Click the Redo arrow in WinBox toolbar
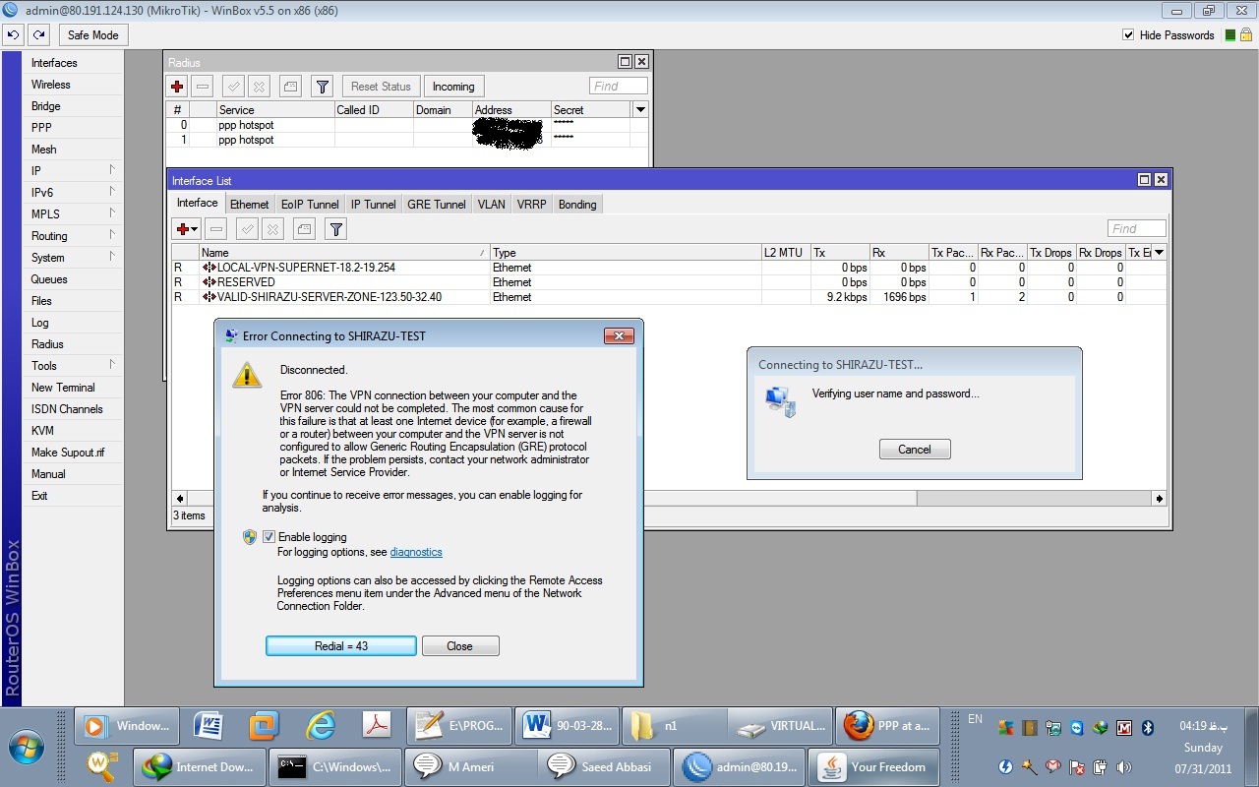This screenshot has width=1259, height=787. coord(38,34)
